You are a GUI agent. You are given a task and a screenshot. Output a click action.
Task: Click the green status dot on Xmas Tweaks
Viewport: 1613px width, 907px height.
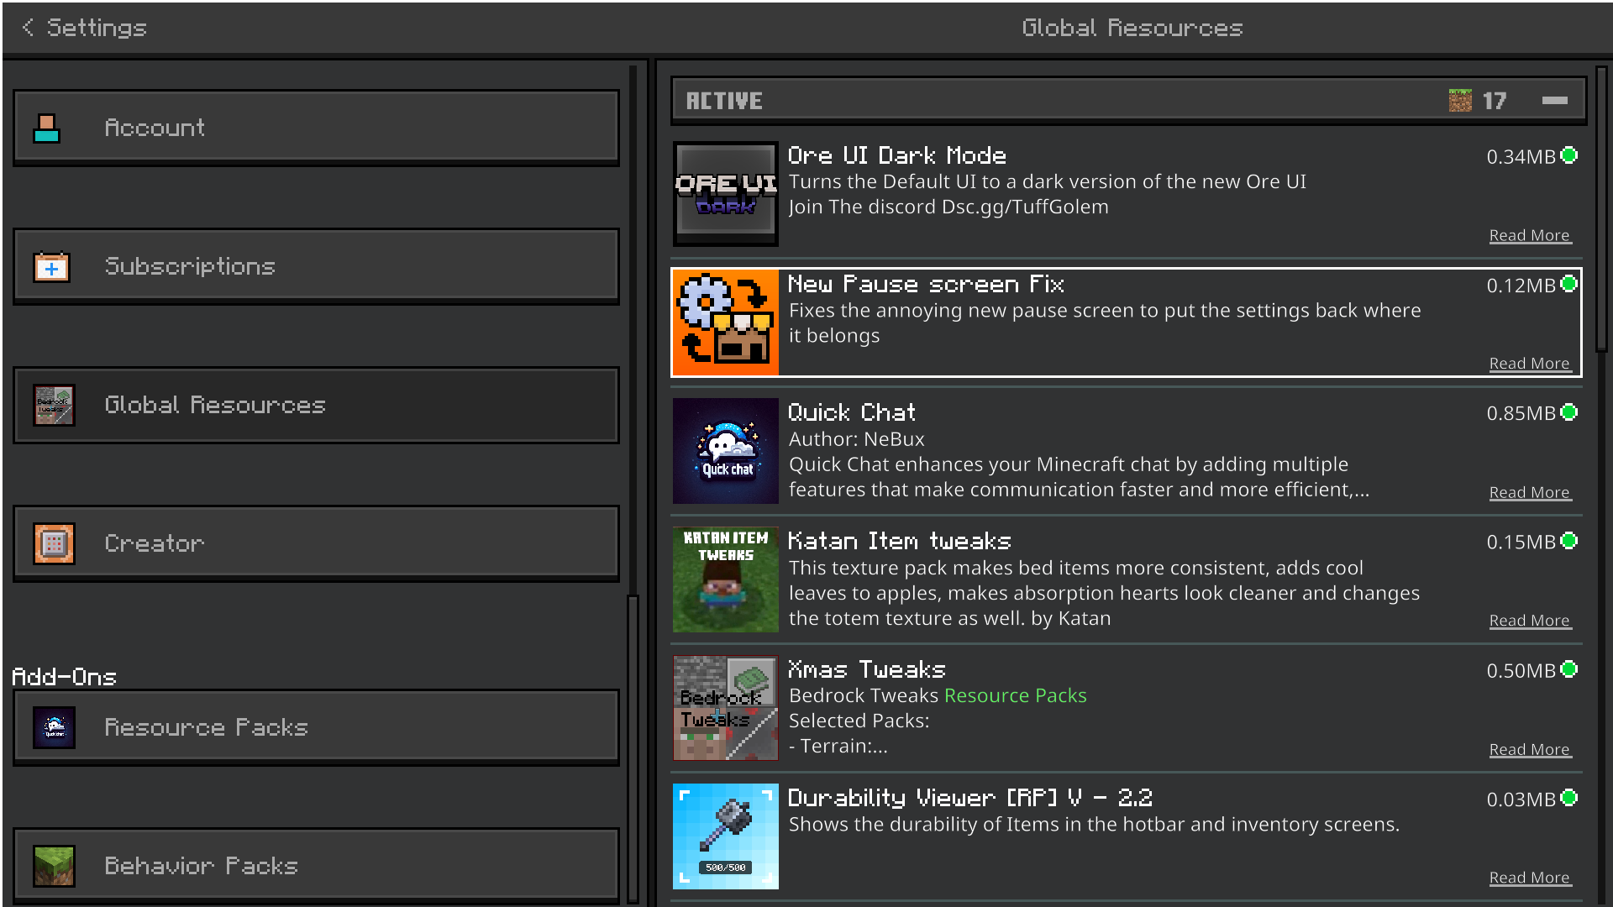(1568, 669)
